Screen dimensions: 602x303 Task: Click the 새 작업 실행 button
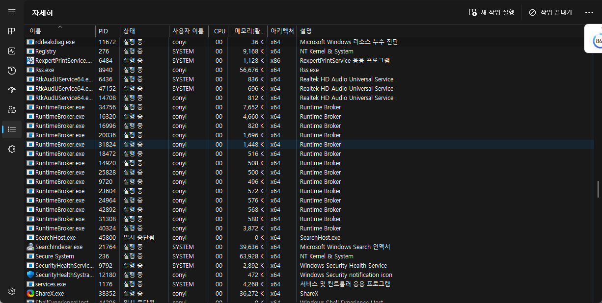pyautogui.click(x=492, y=13)
